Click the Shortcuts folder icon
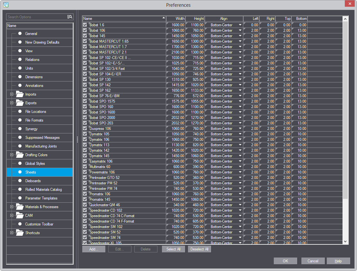357x271 pixels. [x=20, y=233]
